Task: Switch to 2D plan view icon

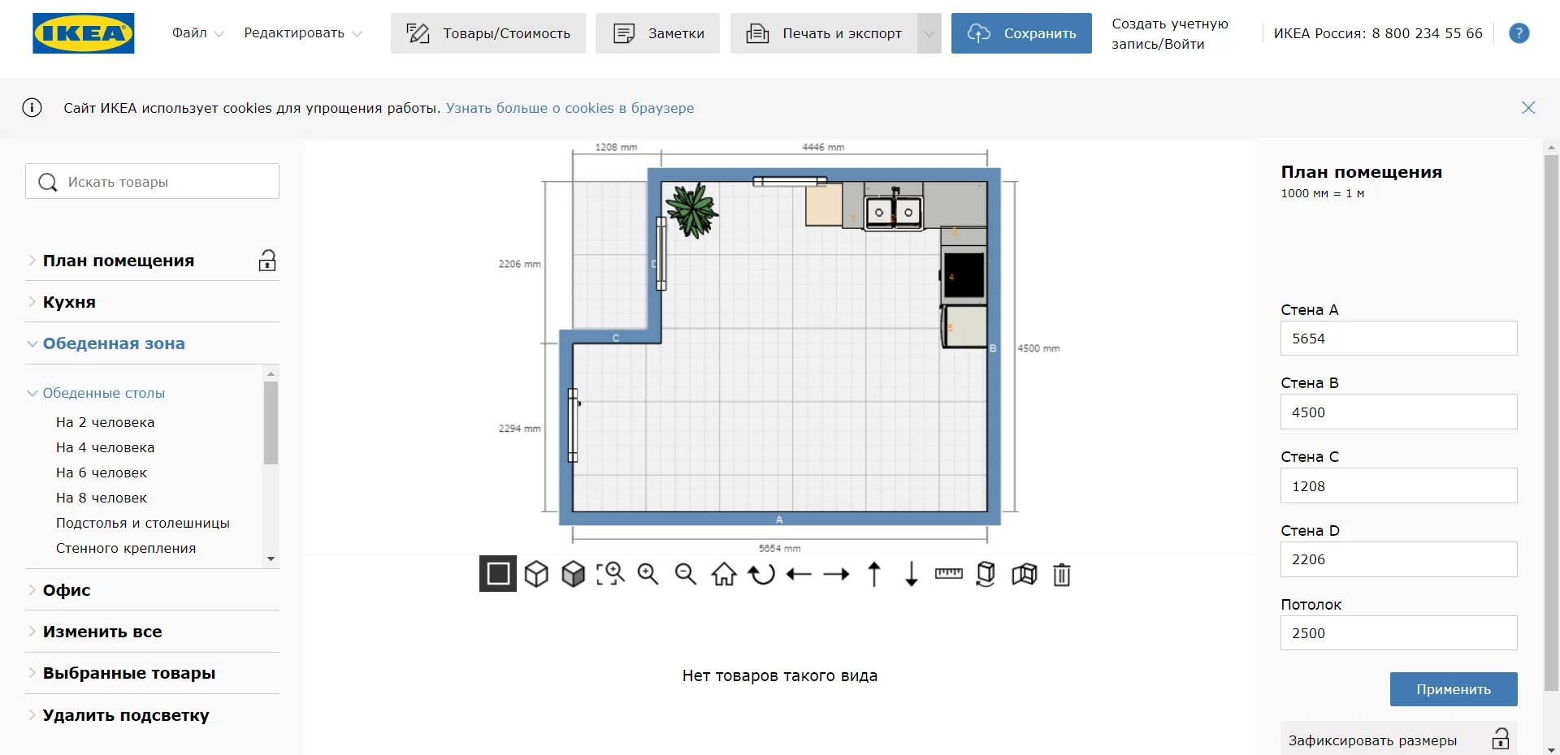Action: click(x=498, y=574)
